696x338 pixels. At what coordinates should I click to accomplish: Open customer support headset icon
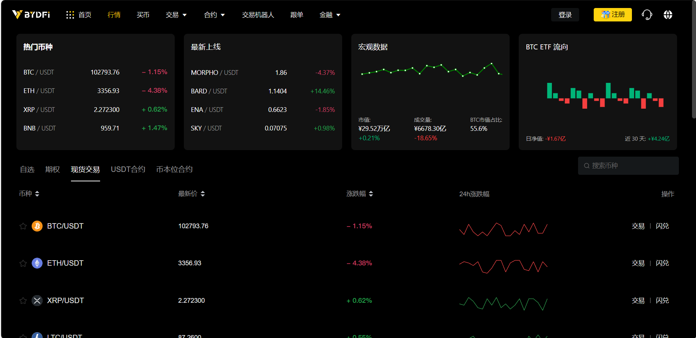(646, 15)
